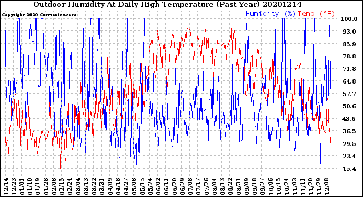Click the x-axis date label 02/15
This screenshot has width=363, height=197.
coord(62,186)
